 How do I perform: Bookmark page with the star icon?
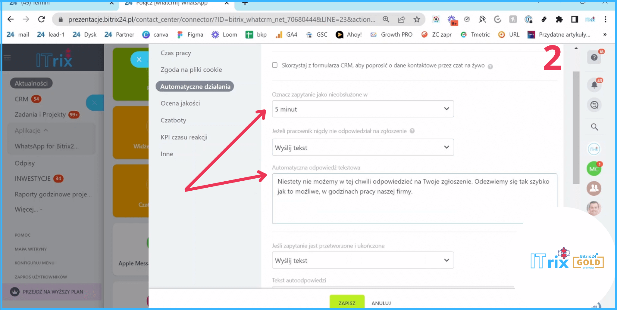[417, 20]
